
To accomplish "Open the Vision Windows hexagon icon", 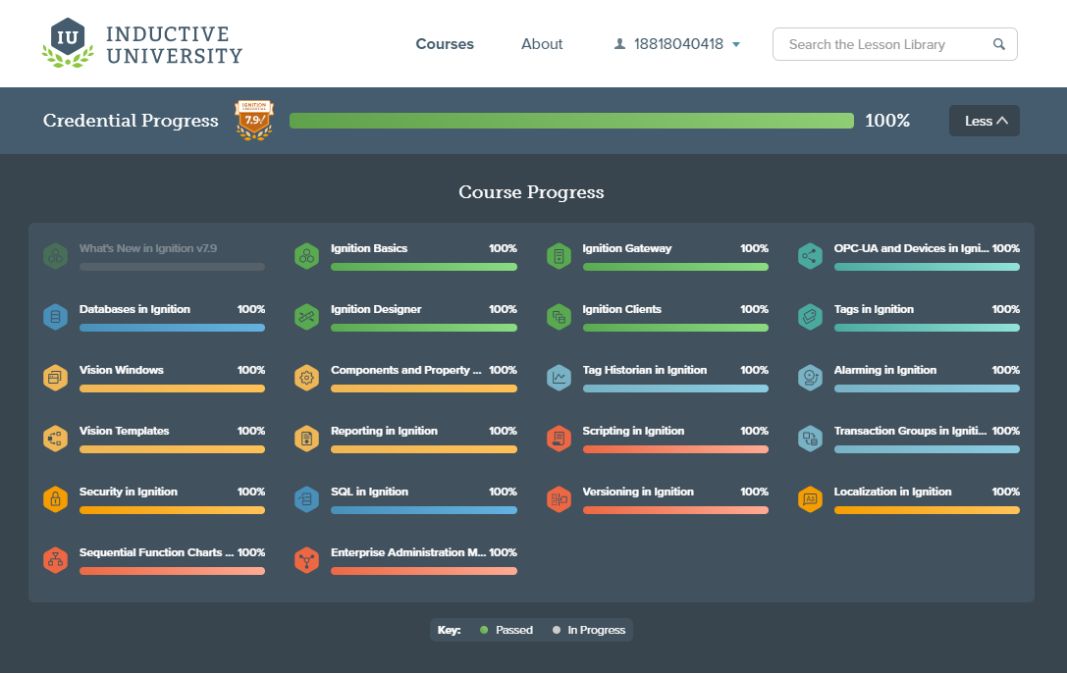I will coord(55,378).
